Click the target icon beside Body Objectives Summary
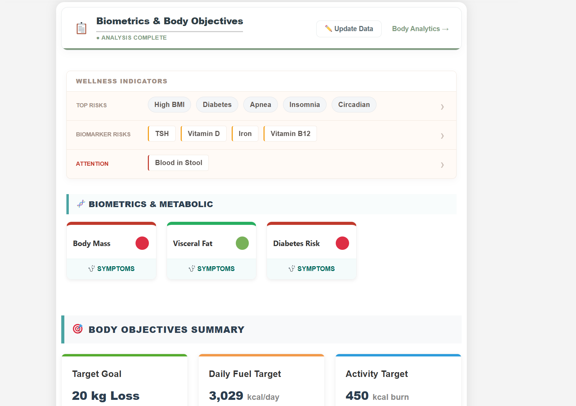This screenshot has width=576, height=406. pyautogui.click(x=78, y=329)
